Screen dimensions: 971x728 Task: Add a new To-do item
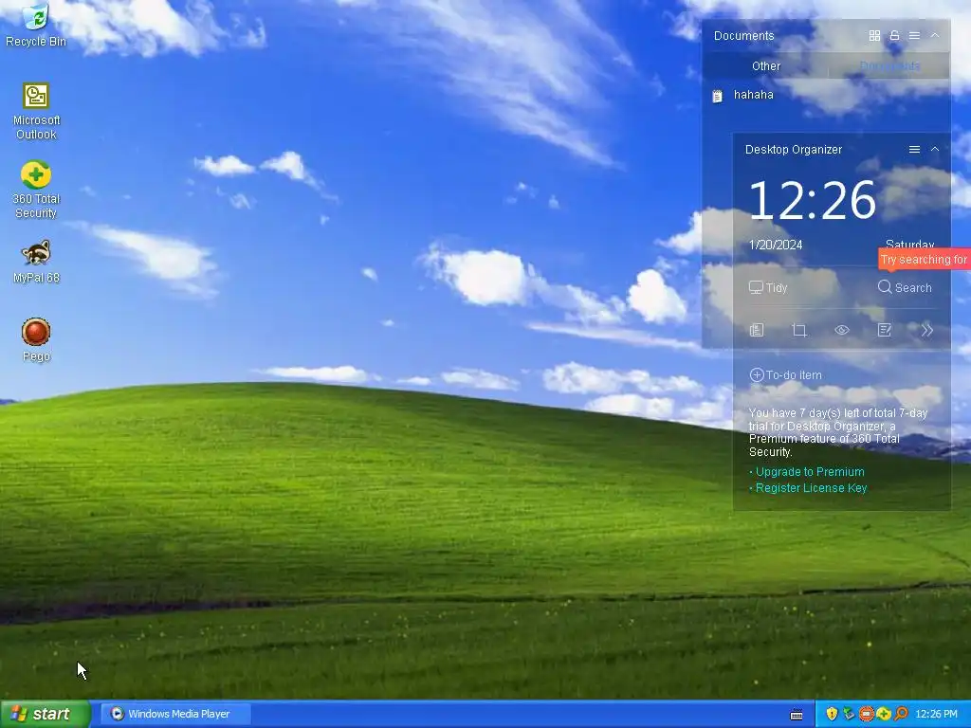coord(785,375)
